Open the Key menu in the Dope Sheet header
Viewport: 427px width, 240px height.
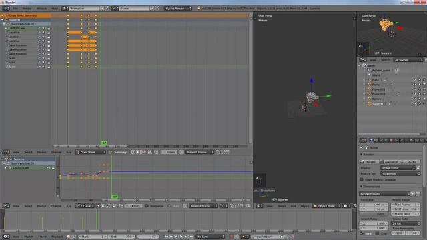pyautogui.click(x=69, y=152)
